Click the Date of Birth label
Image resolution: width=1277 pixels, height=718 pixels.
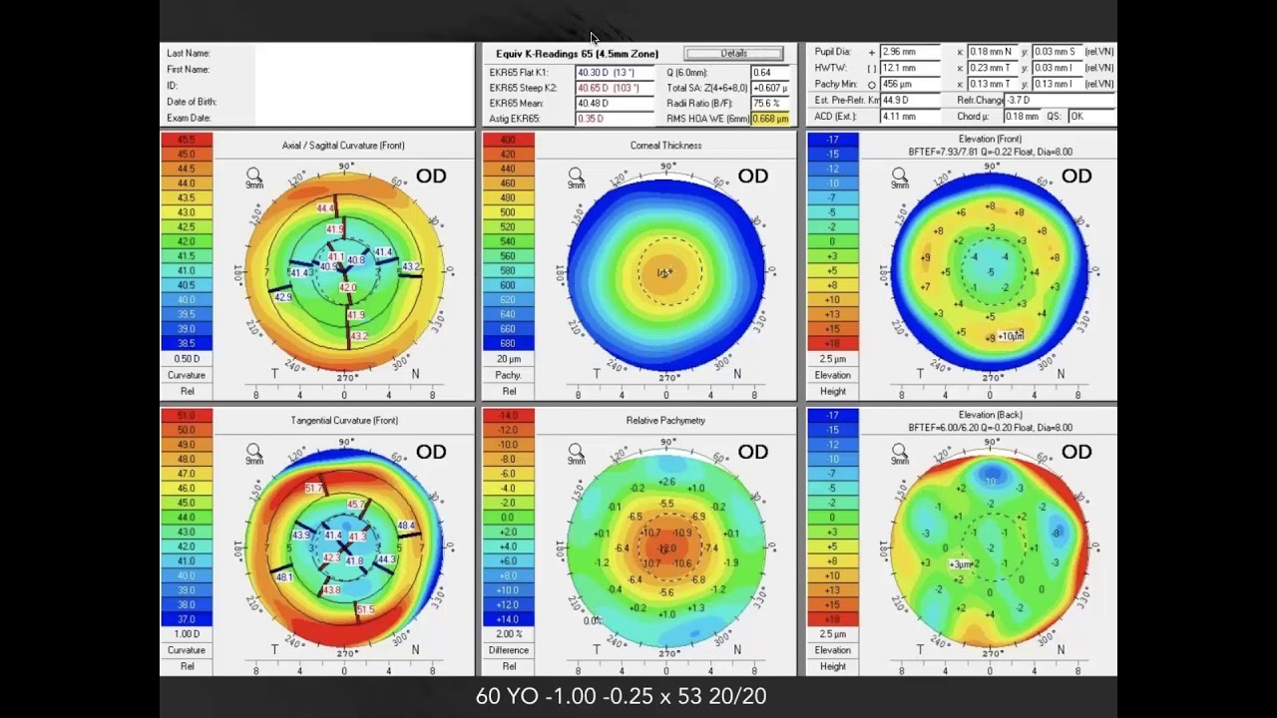[x=192, y=102]
